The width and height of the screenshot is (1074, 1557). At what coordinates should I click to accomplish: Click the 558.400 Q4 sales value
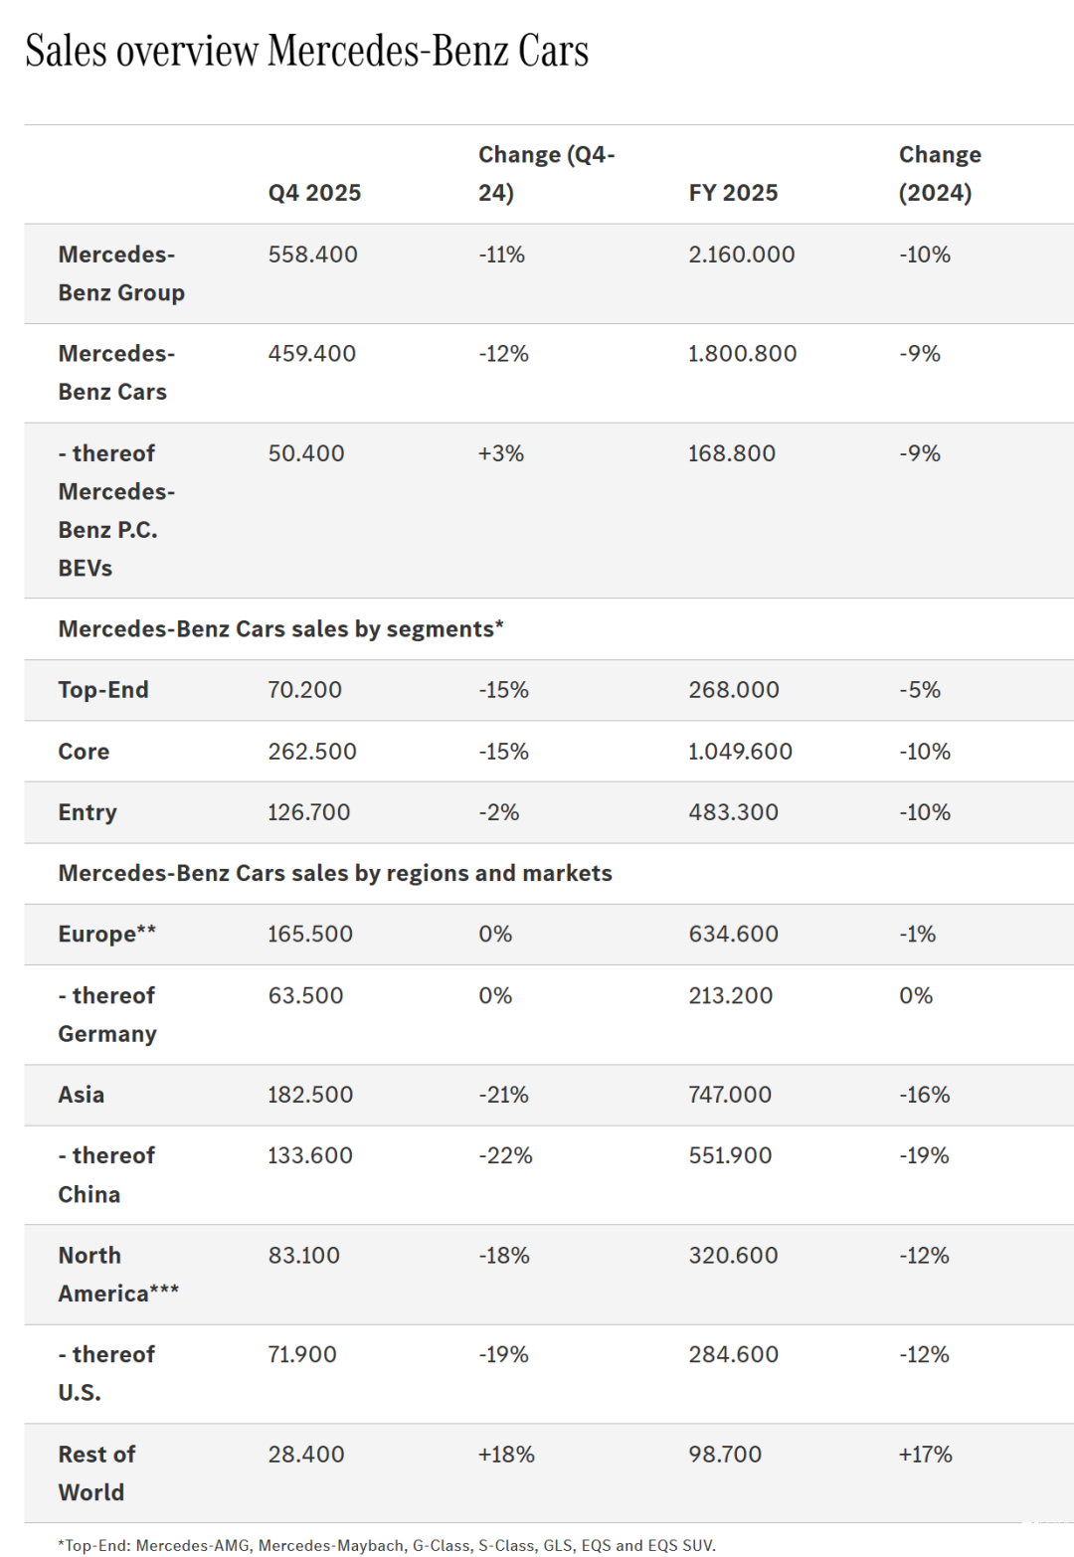[x=312, y=255]
